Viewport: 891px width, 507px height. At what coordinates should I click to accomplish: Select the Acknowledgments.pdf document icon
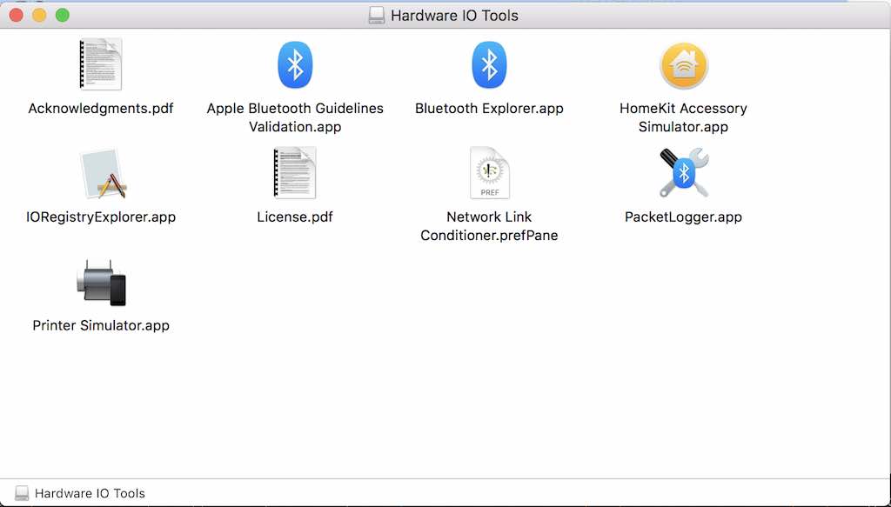[101, 64]
